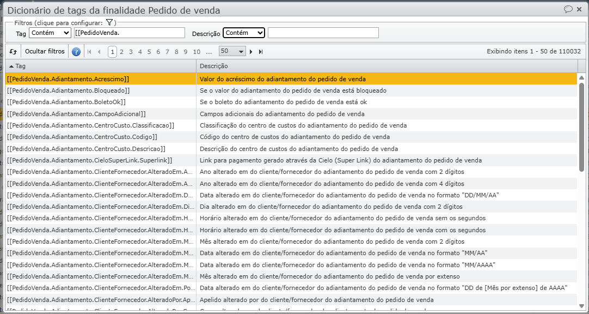The height and width of the screenshot is (314, 589).
Task: Go to page 2 in pager
Action: coord(122,52)
